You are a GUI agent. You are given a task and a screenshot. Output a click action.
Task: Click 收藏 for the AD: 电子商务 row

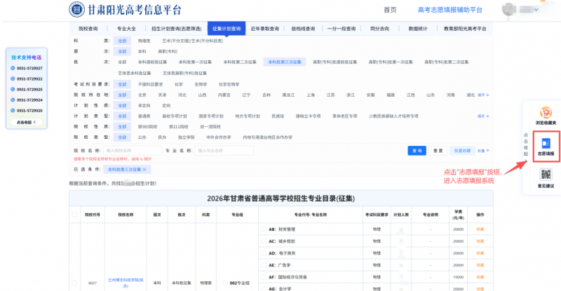pyautogui.click(x=480, y=253)
